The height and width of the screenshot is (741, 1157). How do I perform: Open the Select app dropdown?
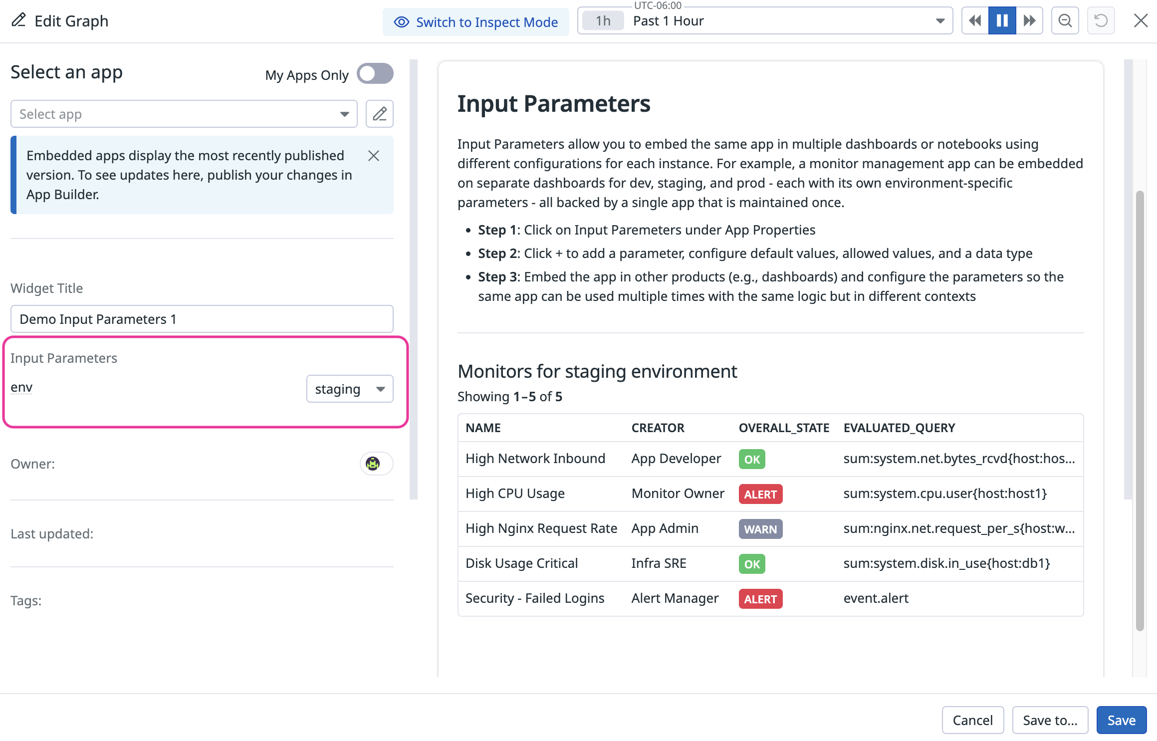click(184, 114)
